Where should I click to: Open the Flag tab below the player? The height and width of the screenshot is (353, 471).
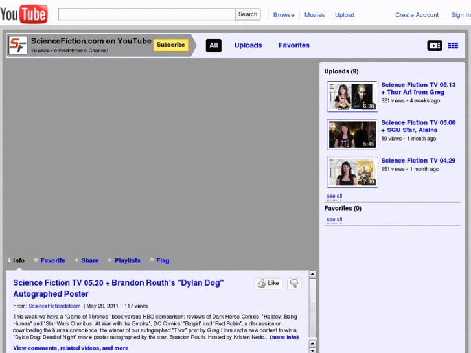[x=163, y=260]
